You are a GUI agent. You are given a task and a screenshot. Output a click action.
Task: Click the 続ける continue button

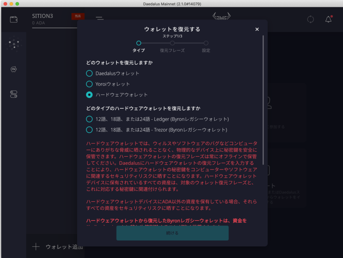172,233
